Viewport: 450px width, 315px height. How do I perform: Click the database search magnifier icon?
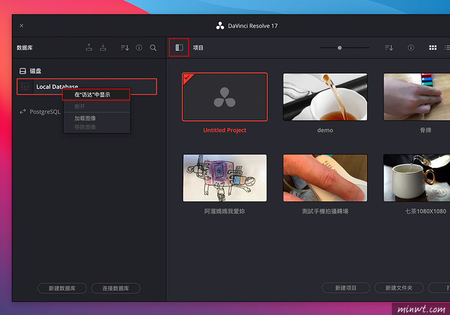point(153,48)
